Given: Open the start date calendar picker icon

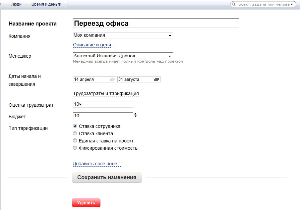Looking at the screenshot, I should click(112, 79).
